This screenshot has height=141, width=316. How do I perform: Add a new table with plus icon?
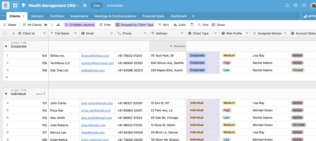[193, 16]
